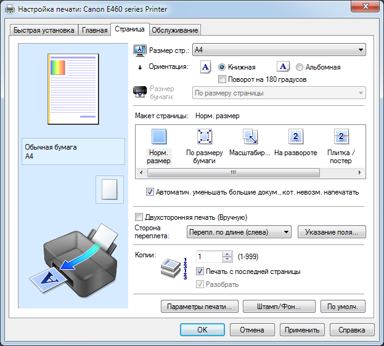Screen dimensions: 384x346
Task: Click the printer illustration image
Action: click(73, 260)
